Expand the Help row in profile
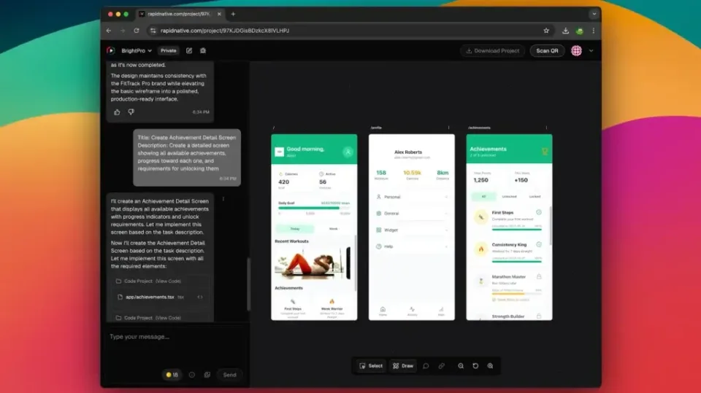701x393 pixels. [x=411, y=246]
